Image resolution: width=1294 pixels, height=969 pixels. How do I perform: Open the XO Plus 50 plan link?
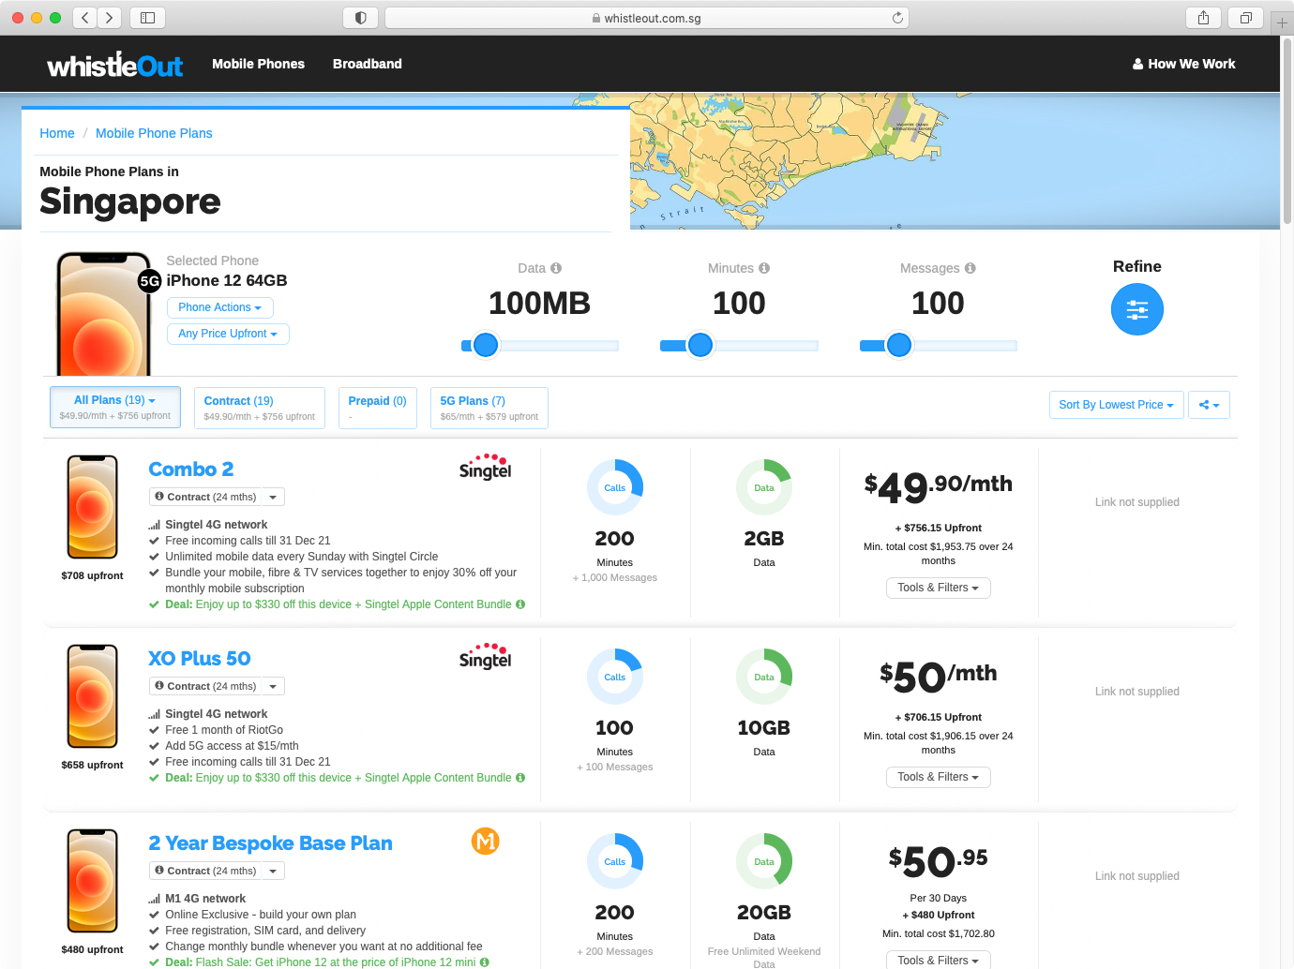[x=200, y=659]
